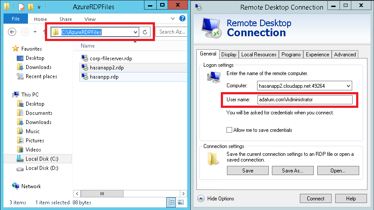
Task: Open the View ribbon tab
Action: pos(90,19)
